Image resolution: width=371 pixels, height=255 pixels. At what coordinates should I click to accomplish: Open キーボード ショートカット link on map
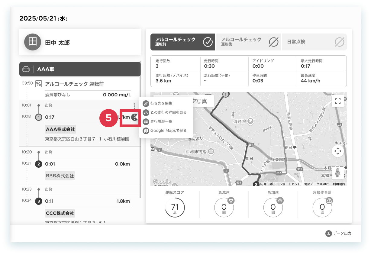(x=282, y=184)
